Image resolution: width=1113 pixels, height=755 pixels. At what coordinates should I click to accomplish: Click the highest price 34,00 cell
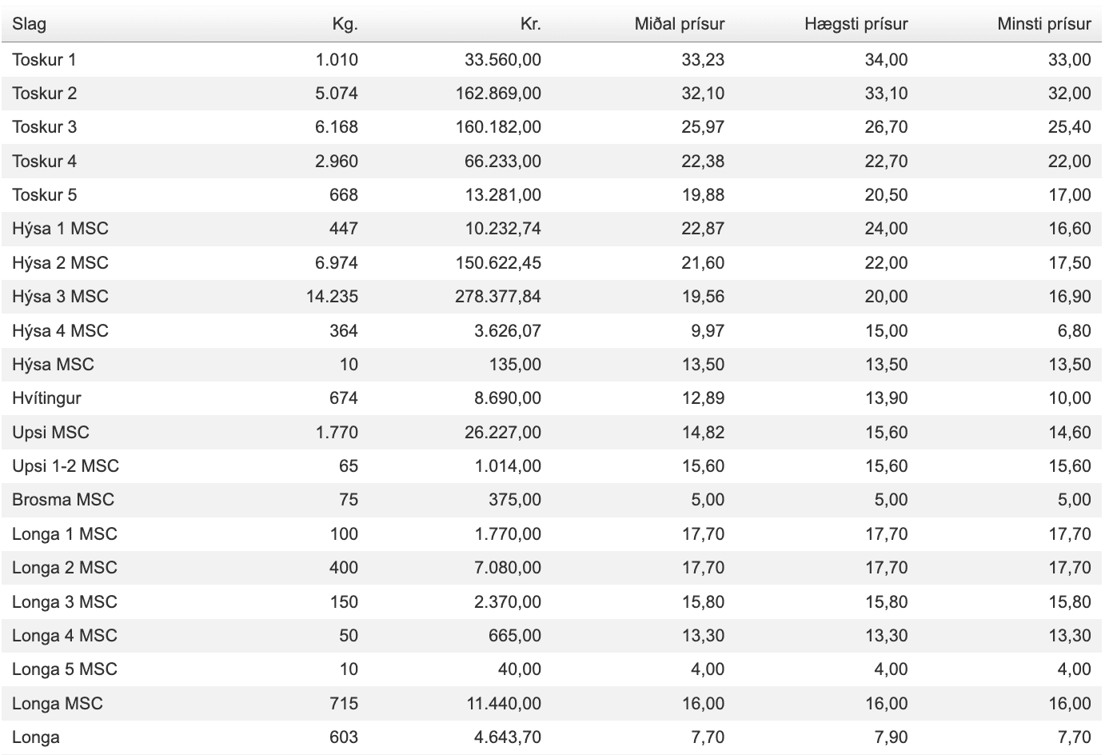point(886,59)
